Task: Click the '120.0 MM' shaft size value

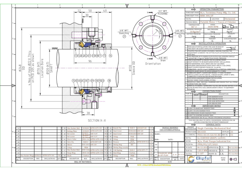Action: click(202, 151)
